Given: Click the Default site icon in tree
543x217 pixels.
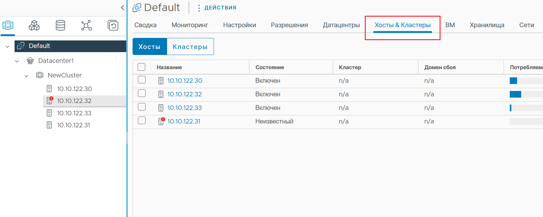Looking at the screenshot, I should [x=21, y=46].
